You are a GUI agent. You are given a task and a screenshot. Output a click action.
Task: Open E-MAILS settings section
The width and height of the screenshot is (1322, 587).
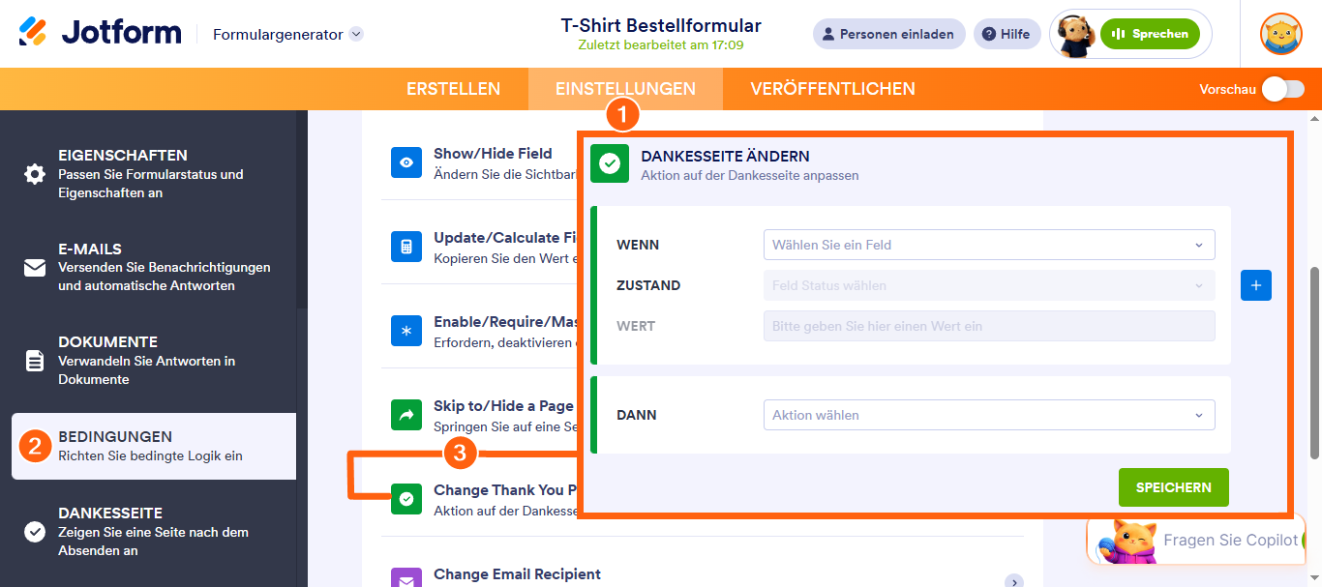click(154, 267)
